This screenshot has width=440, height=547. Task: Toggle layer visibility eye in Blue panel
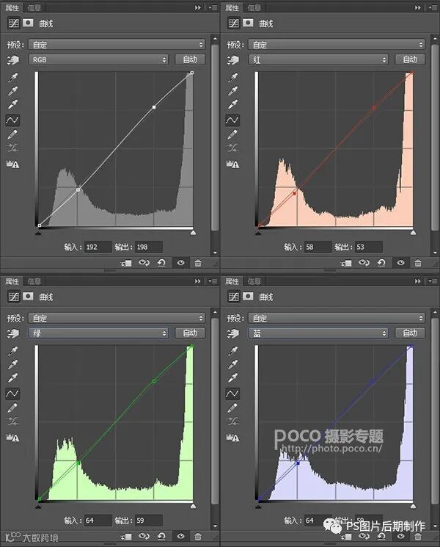pos(400,536)
